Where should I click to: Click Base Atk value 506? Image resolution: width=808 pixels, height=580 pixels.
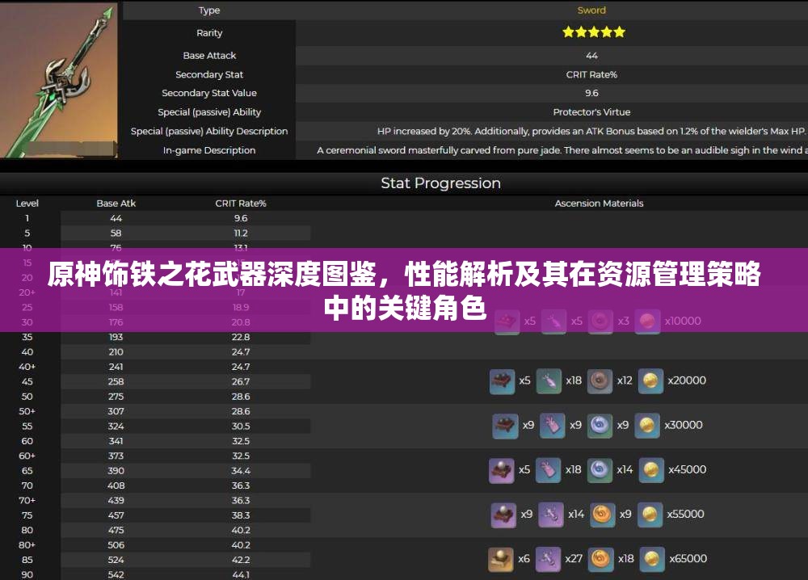click(116, 544)
